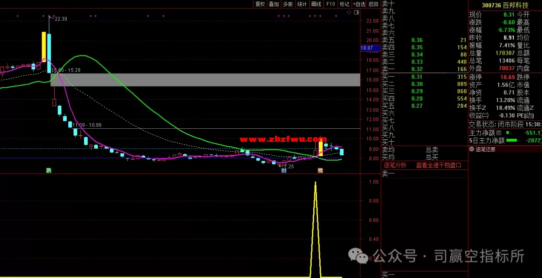Toggle 复权 price adjustment
The height and width of the screenshot is (278, 542).
point(260,4)
